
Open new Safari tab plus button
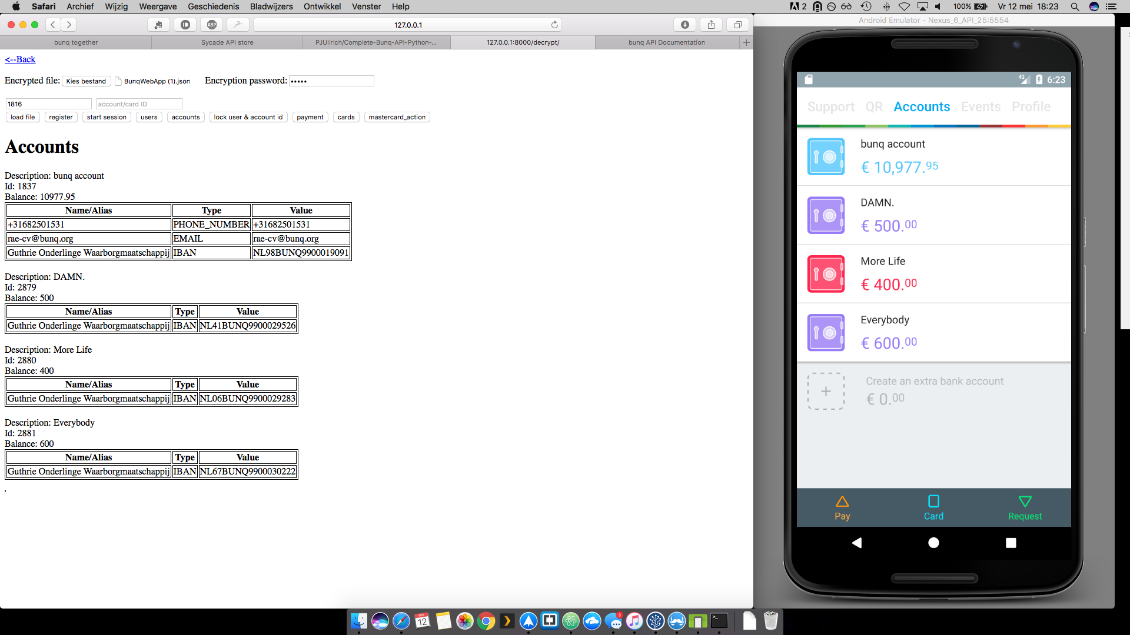click(746, 42)
